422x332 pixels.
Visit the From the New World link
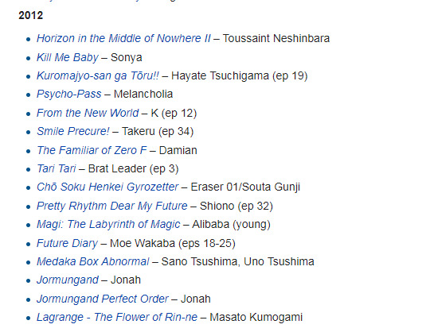88,113
